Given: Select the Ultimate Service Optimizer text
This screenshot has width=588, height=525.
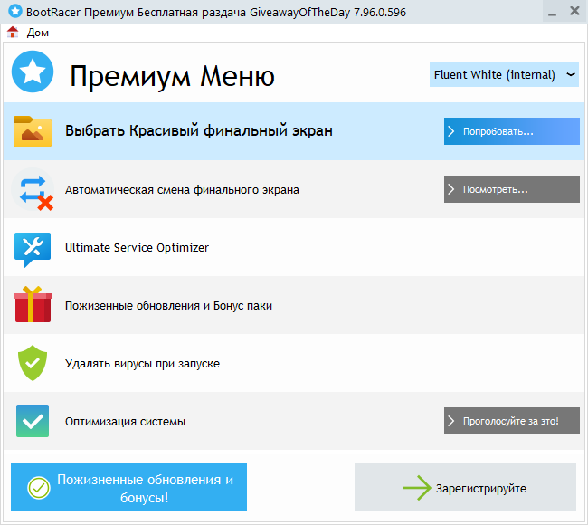Looking at the screenshot, I should 137,248.
